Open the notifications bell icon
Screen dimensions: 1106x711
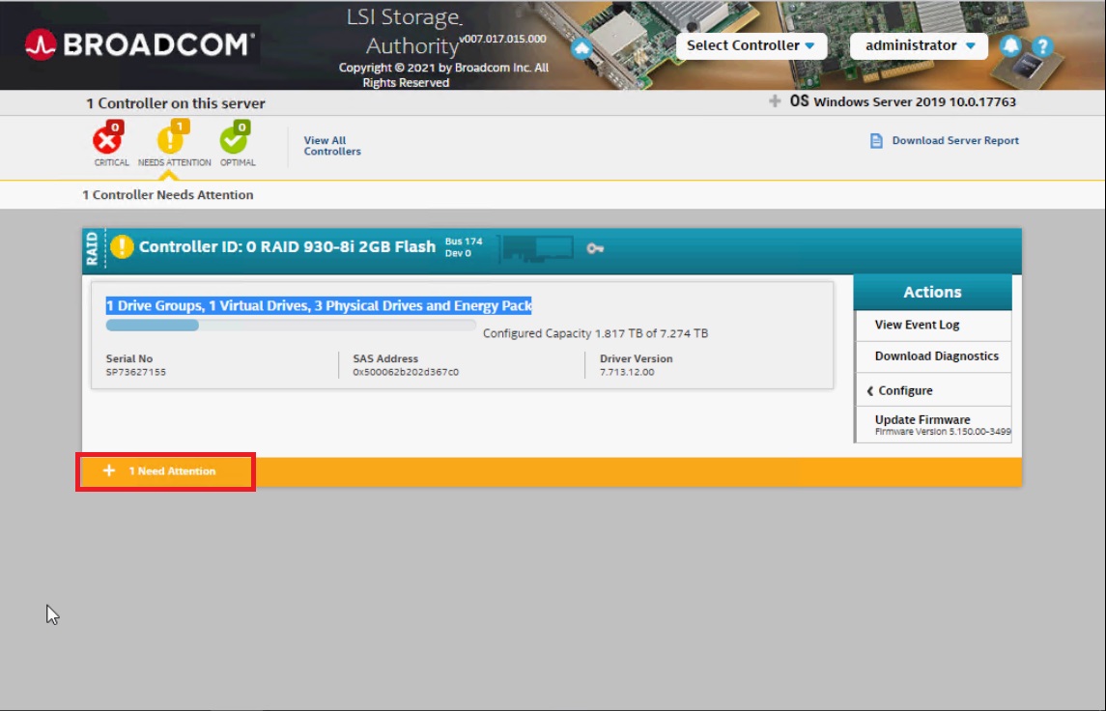pos(1010,45)
